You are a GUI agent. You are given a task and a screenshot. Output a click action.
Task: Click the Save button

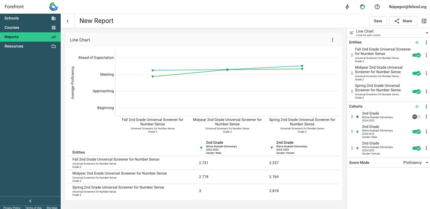378,21
